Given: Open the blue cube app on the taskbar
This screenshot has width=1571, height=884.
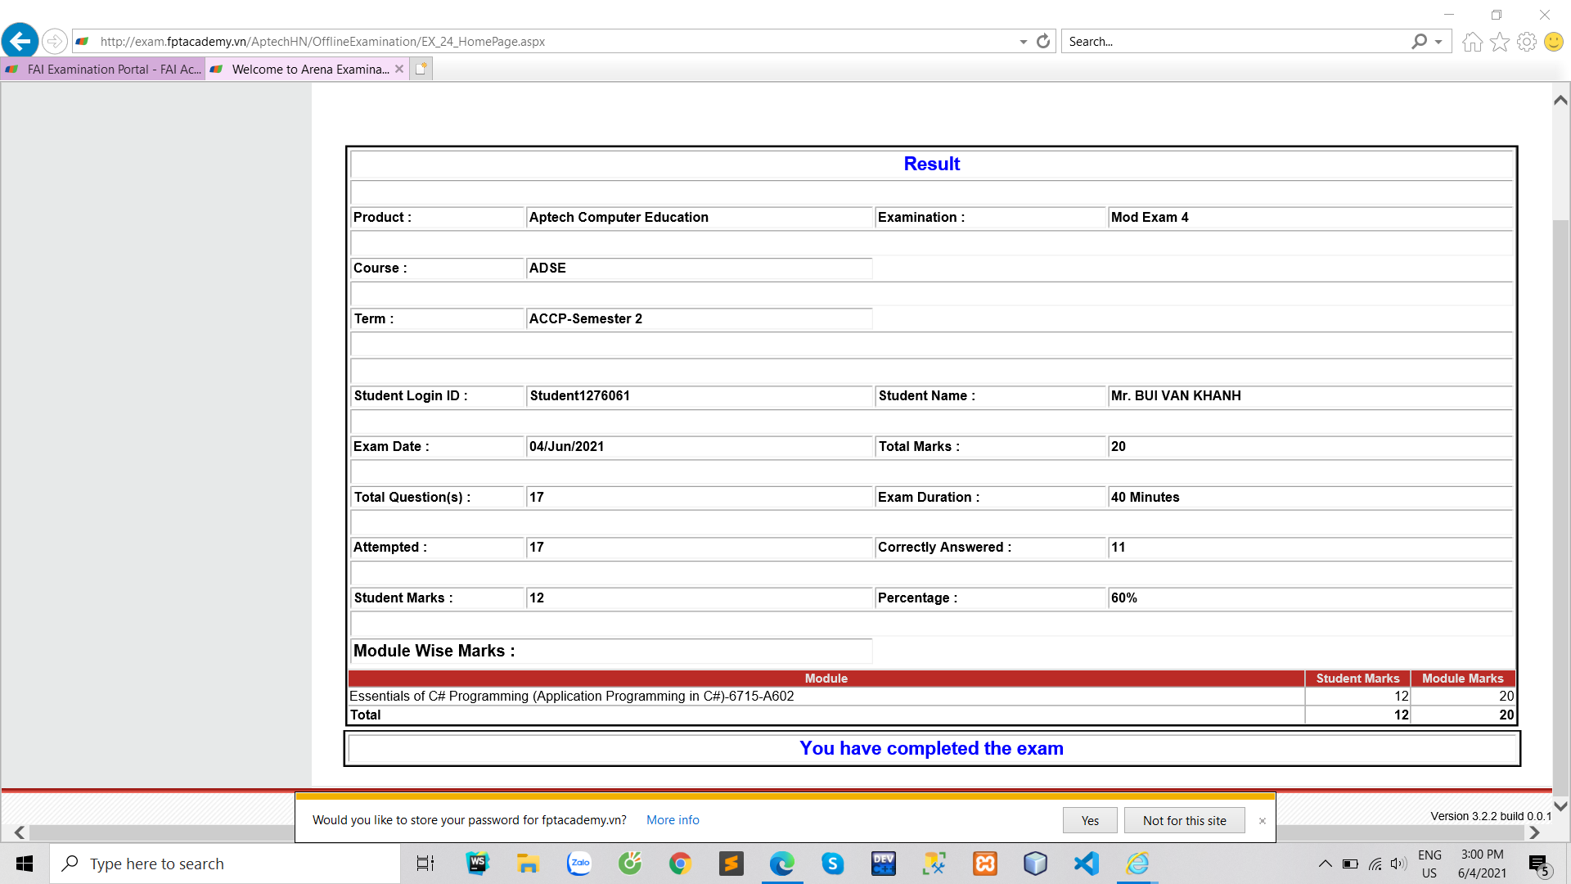Looking at the screenshot, I should [1035, 864].
